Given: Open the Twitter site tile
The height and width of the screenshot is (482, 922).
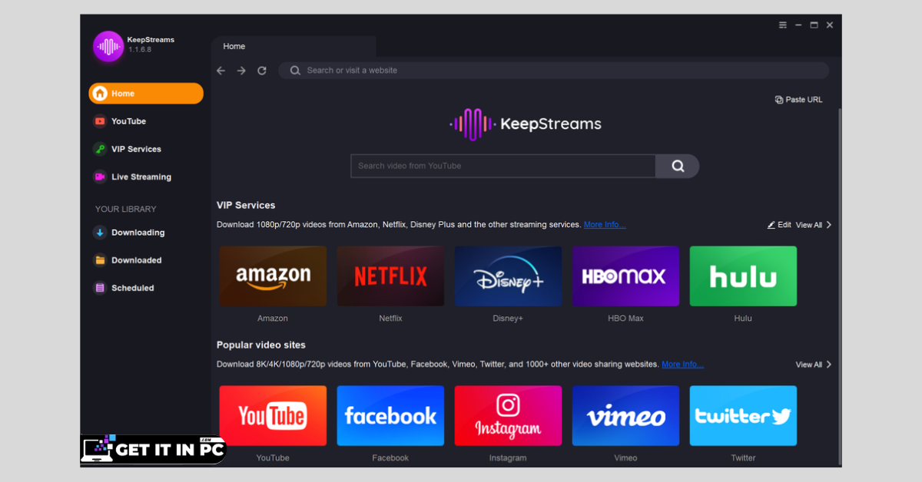Looking at the screenshot, I should pos(743,416).
